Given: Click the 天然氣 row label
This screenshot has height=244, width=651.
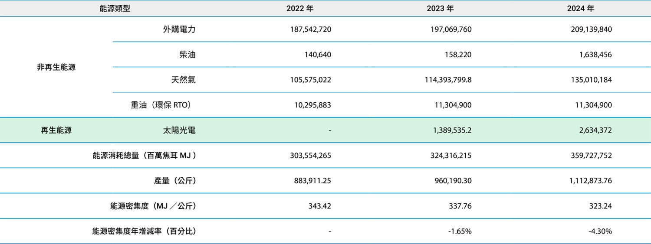Looking at the screenshot, I should pyautogui.click(x=183, y=80).
